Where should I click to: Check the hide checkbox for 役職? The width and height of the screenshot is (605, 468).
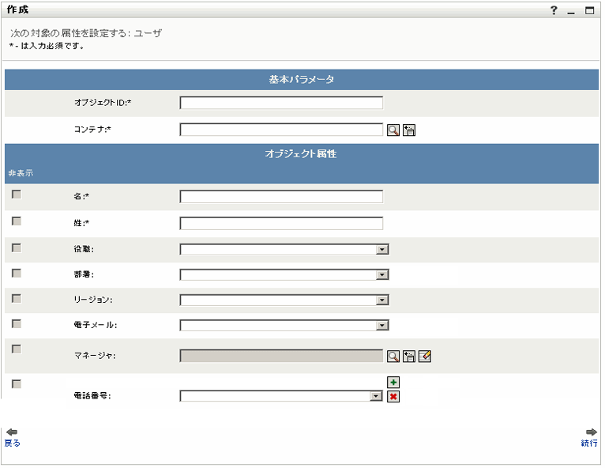17,248
